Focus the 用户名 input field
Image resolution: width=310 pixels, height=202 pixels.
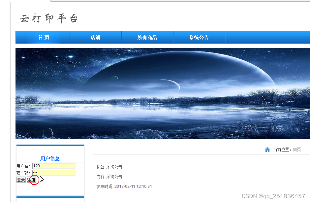[x=54, y=166]
